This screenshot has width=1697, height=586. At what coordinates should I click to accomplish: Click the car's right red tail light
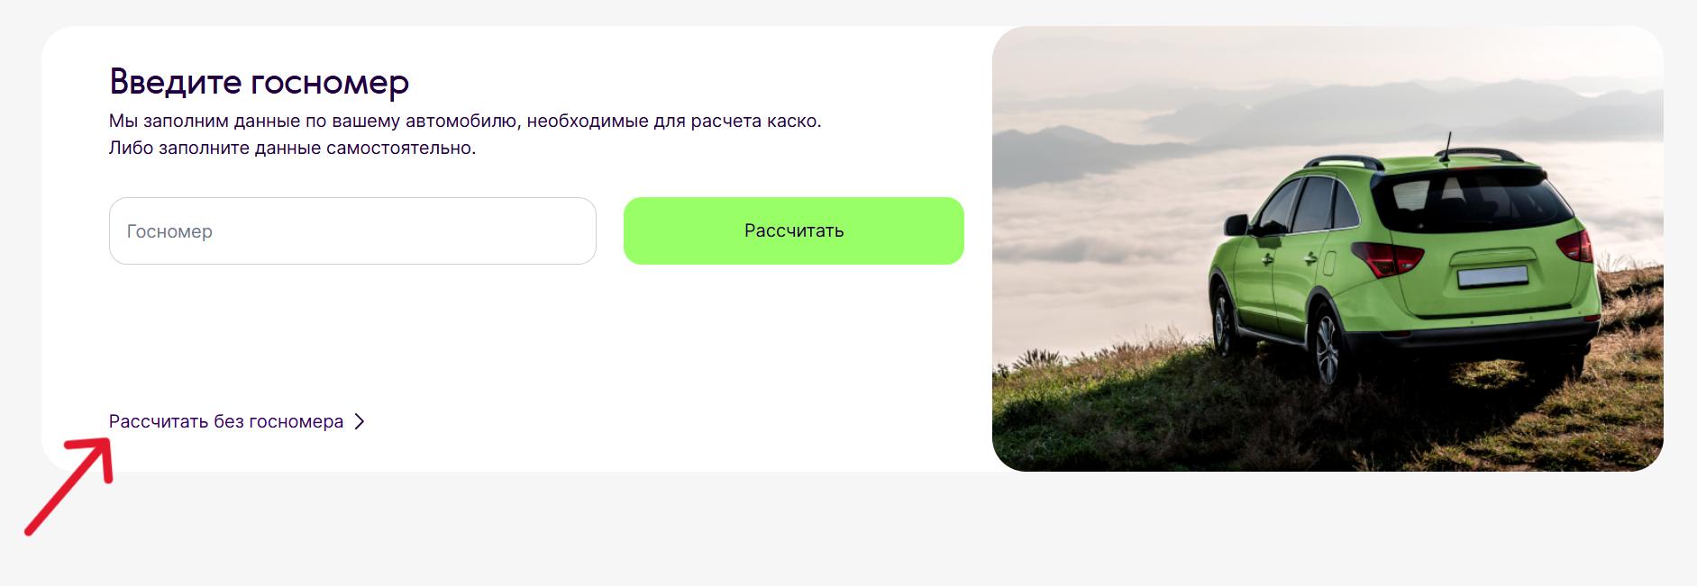pyautogui.click(x=1576, y=245)
